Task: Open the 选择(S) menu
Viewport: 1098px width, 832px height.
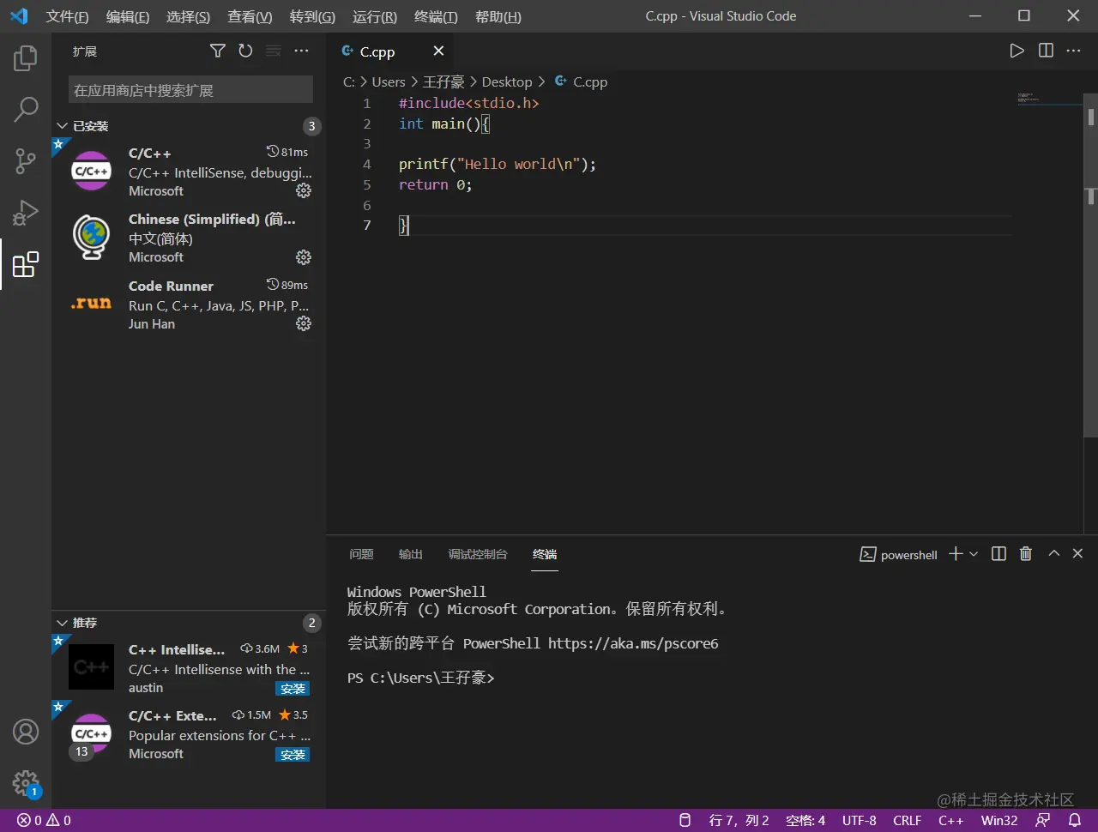Action: 188,16
